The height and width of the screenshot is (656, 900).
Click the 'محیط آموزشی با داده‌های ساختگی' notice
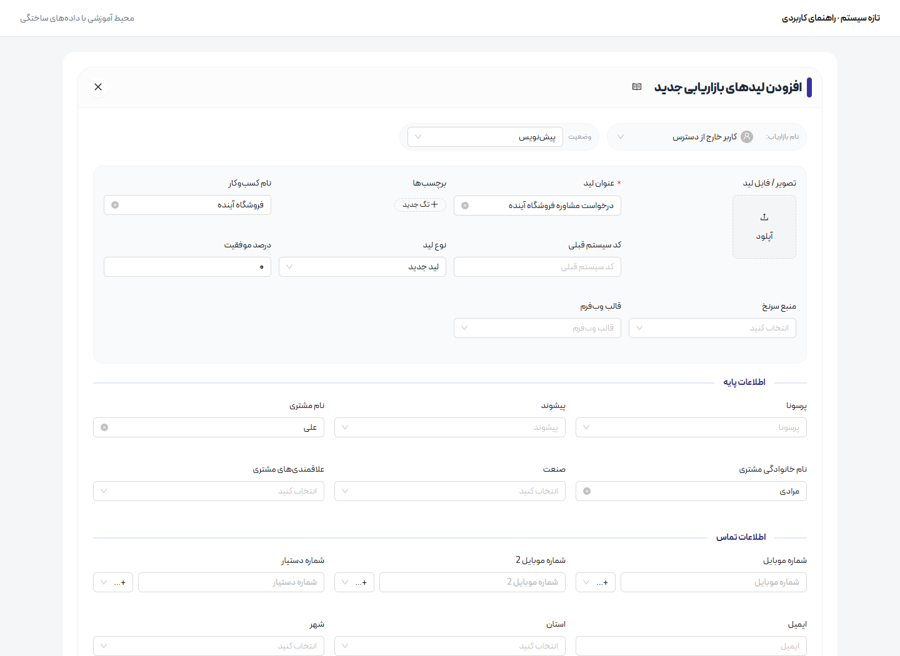77,18
